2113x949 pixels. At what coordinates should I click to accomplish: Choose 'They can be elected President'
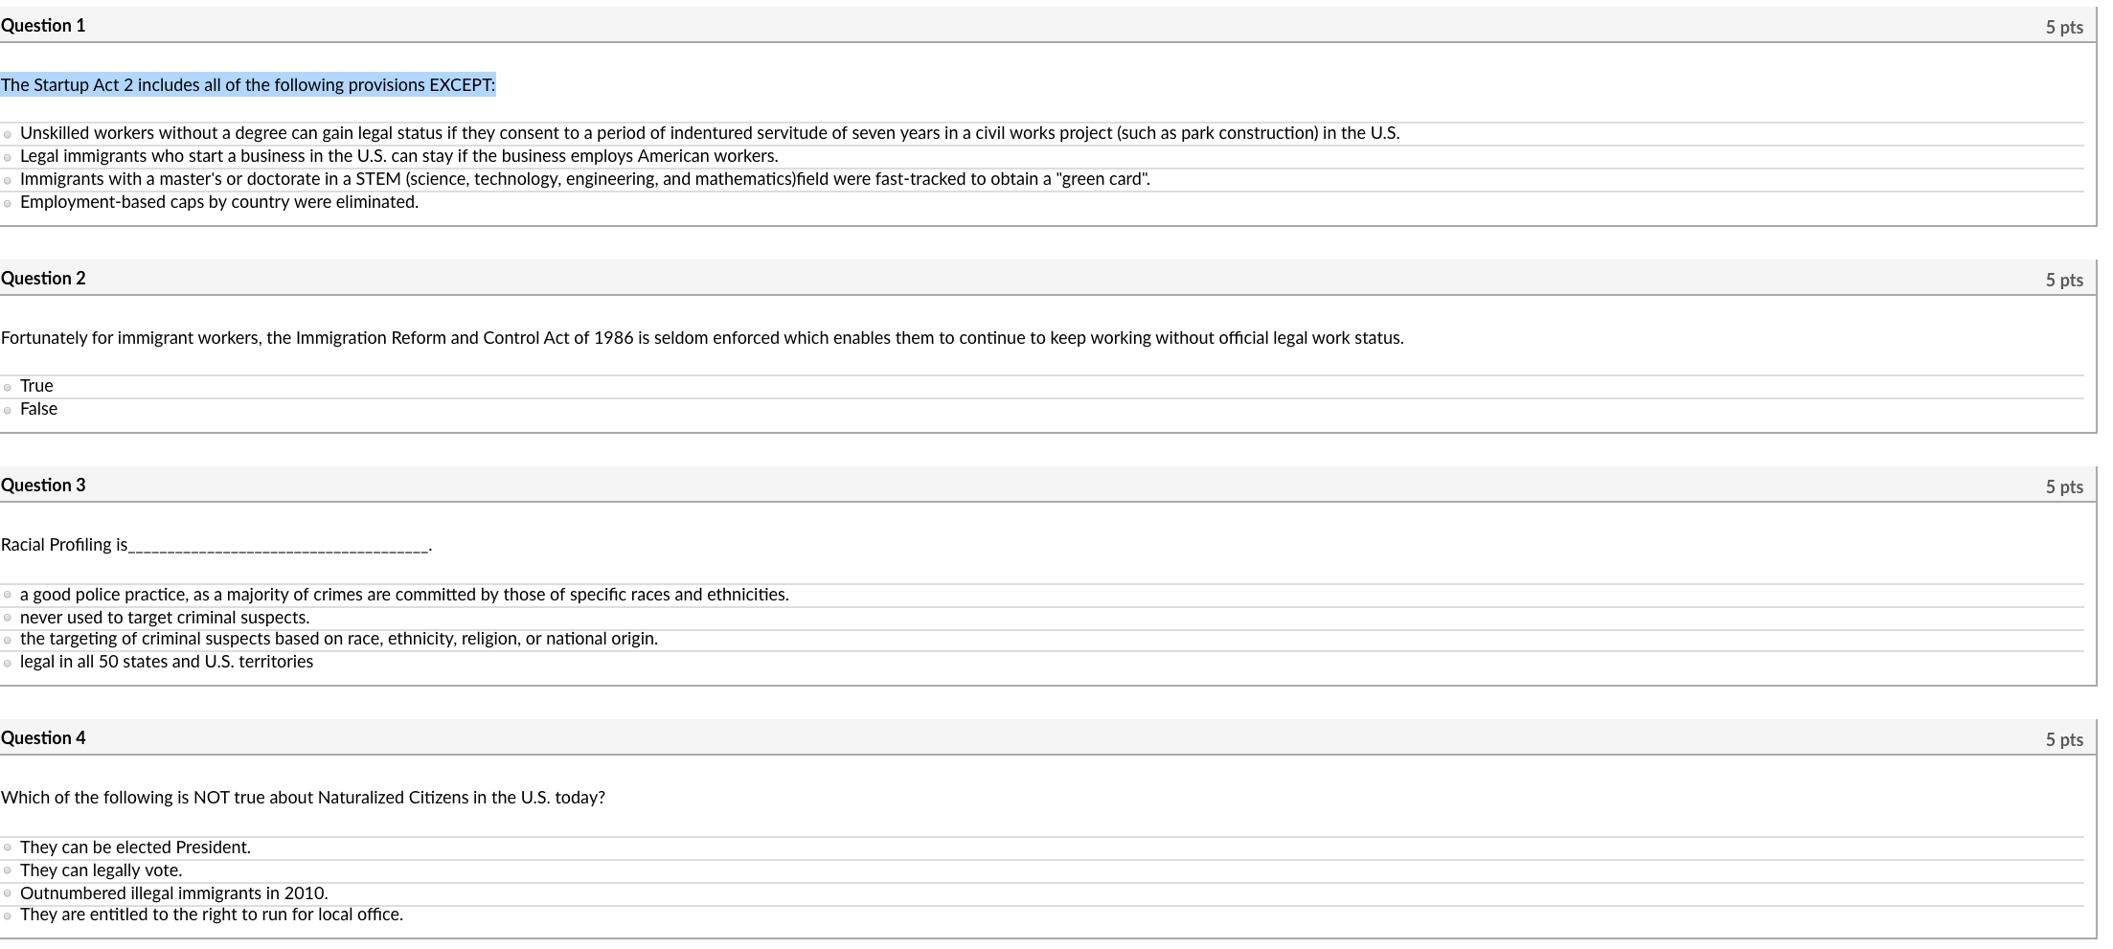[x=8, y=847]
